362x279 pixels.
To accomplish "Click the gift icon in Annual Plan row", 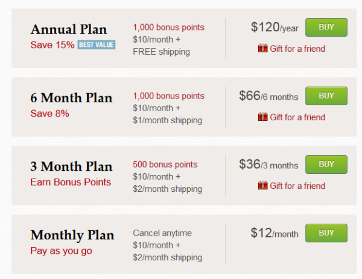I will [x=262, y=48].
